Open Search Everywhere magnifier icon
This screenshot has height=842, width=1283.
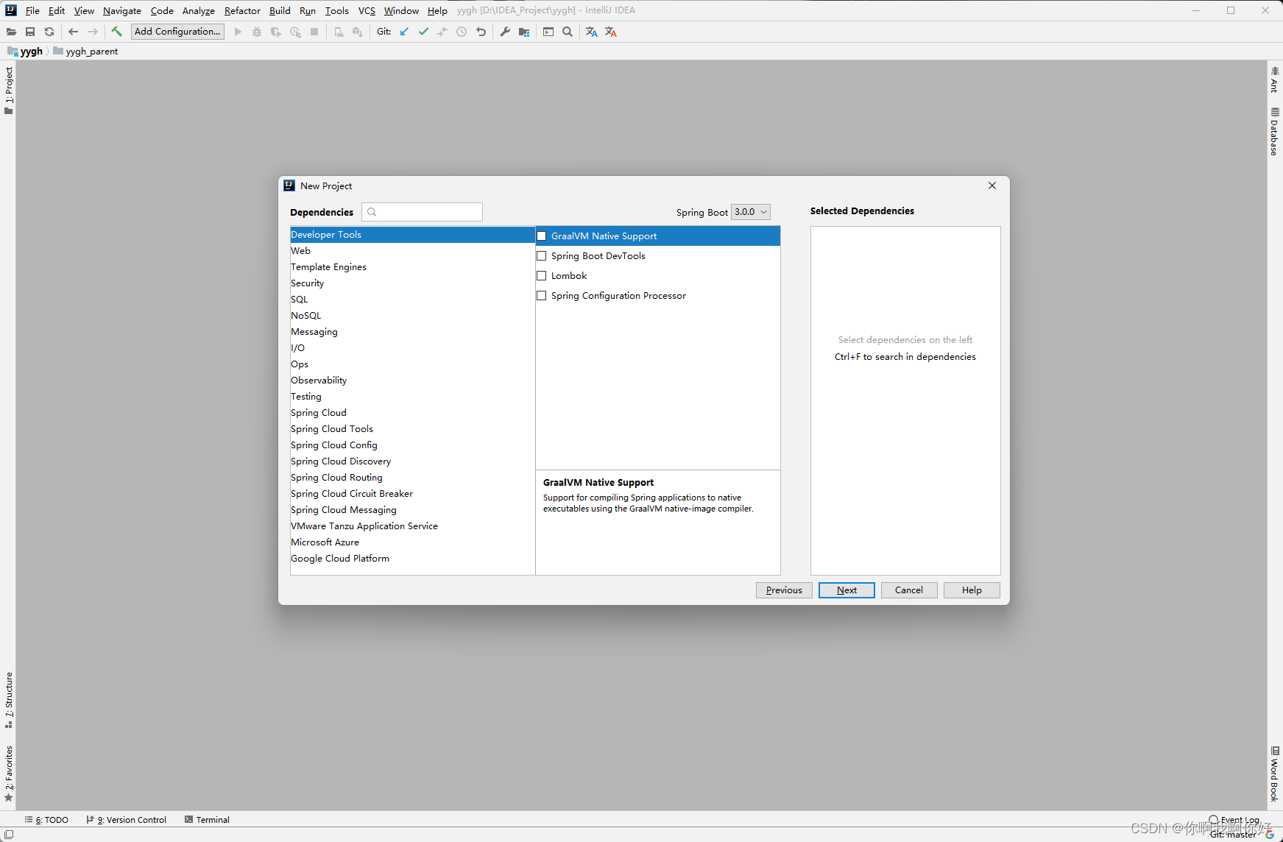[567, 32]
